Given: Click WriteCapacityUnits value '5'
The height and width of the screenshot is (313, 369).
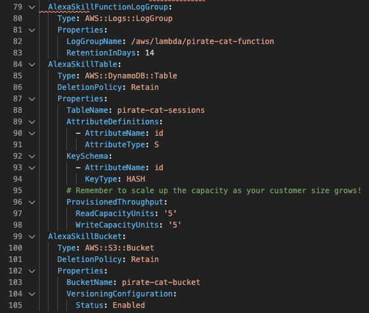Looking at the screenshot, I should click(175, 225).
